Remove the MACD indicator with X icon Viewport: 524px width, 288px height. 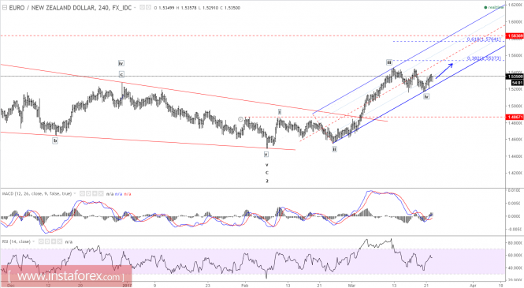click(x=101, y=193)
